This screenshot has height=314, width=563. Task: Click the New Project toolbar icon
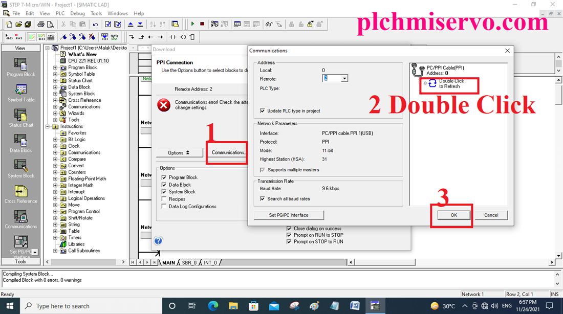tap(9, 25)
